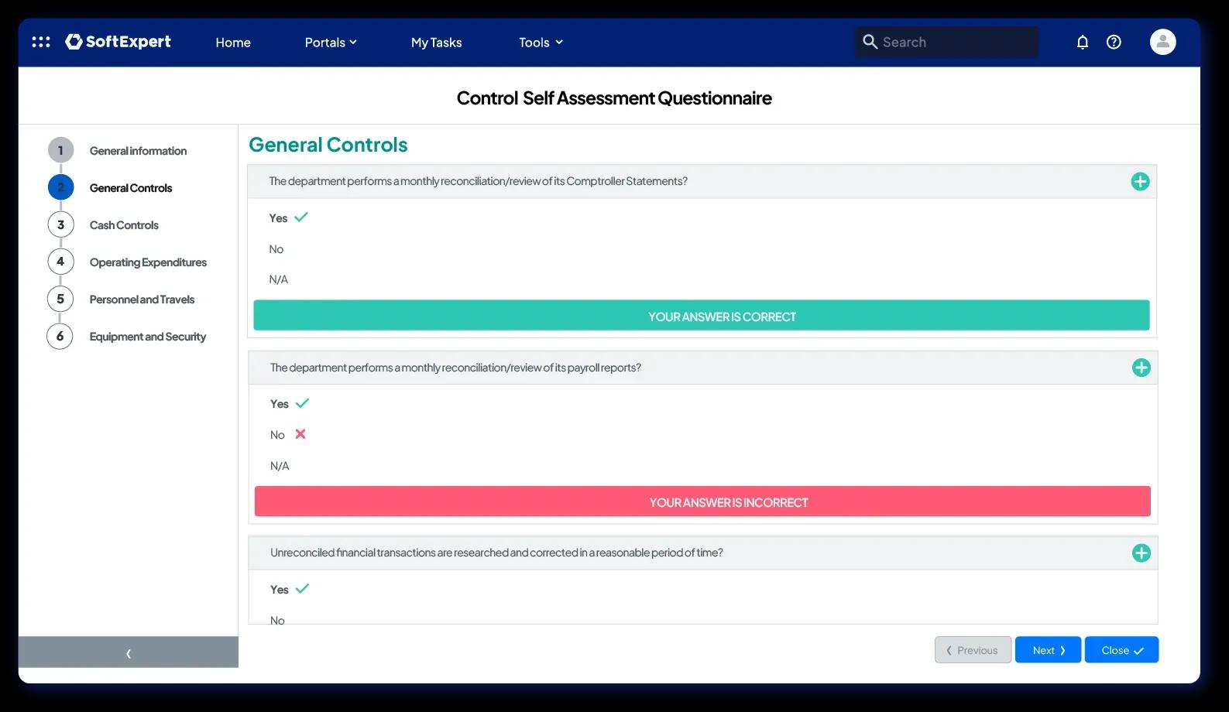Go to Home

(233, 43)
